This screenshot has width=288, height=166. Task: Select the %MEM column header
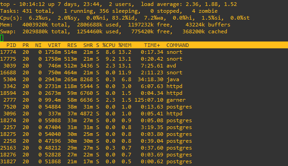coord(125,45)
